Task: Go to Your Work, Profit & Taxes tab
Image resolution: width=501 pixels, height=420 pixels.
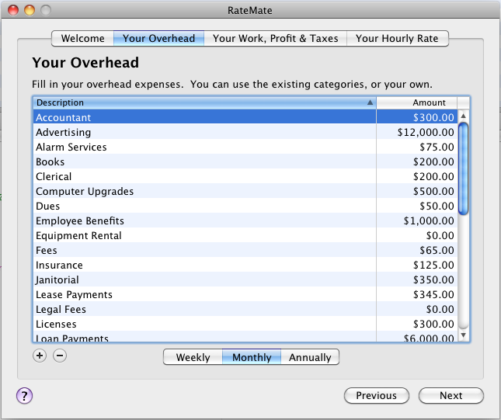Action: [x=275, y=38]
